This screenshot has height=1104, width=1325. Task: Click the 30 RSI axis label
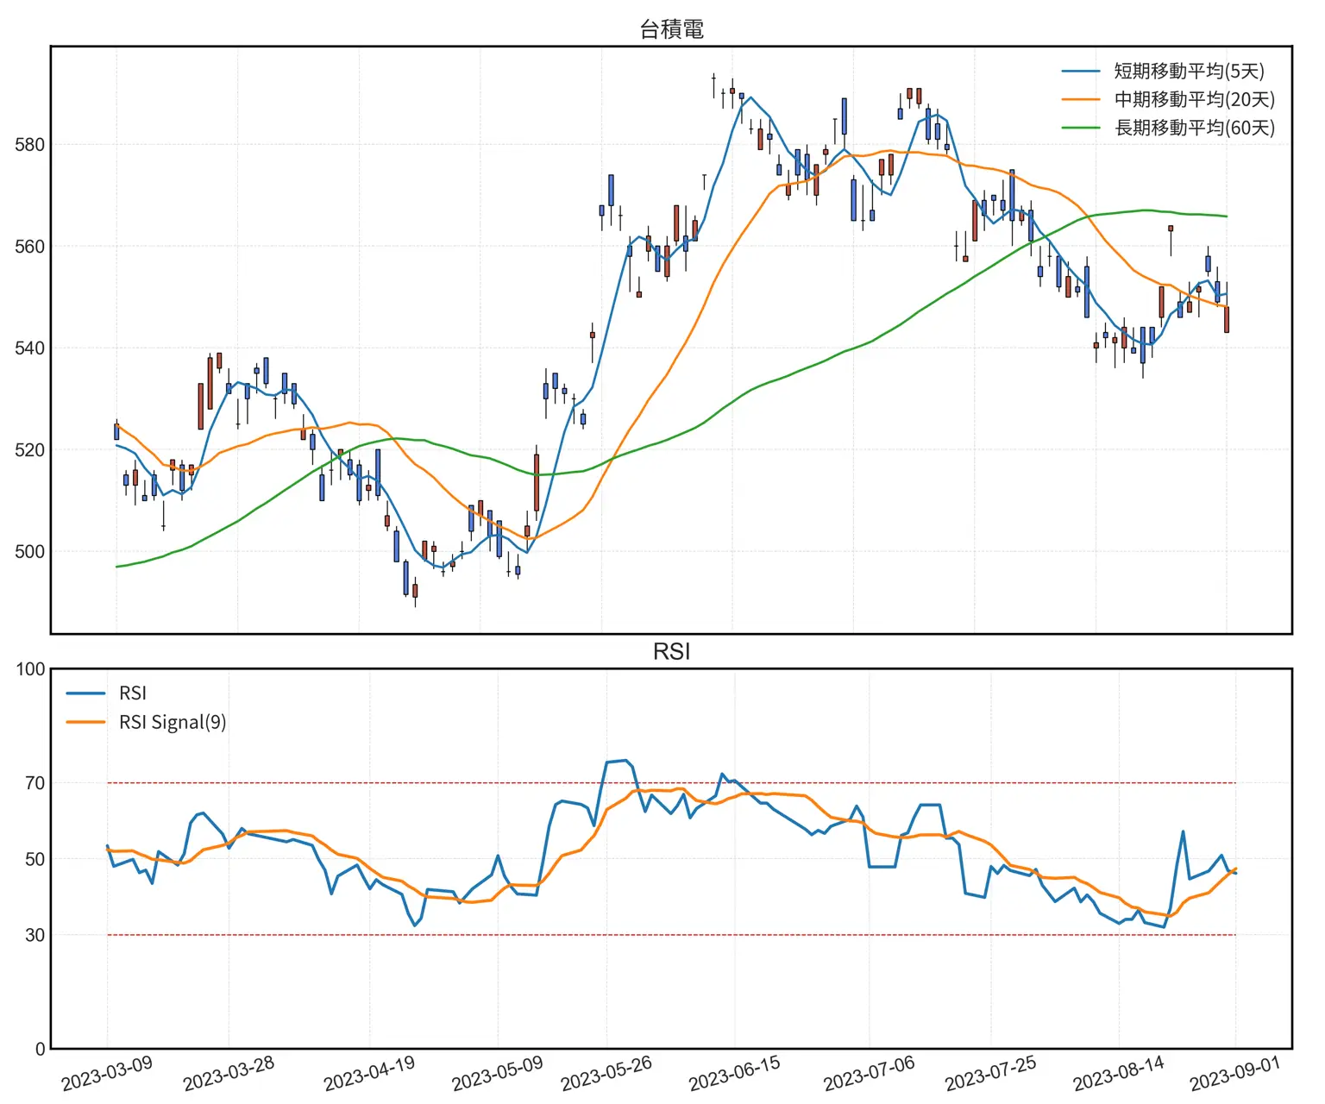35,935
